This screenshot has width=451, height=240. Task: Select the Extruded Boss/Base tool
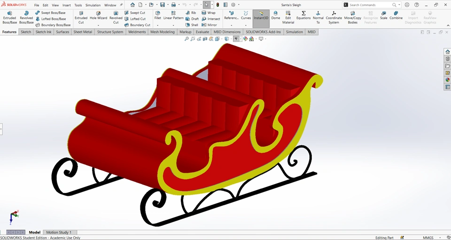coord(10,17)
